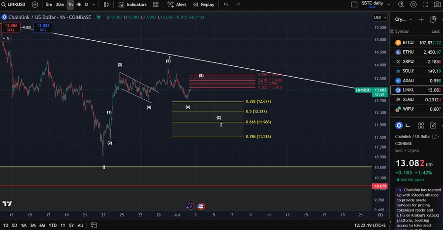Set date range to 5Y
Viewport: 443px width, 230px height.
click(x=71, y=225)
